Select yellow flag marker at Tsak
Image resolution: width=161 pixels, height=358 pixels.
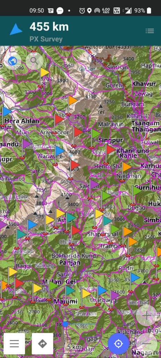coord(36,293)
